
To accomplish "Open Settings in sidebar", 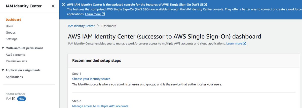I will (12, 39).
